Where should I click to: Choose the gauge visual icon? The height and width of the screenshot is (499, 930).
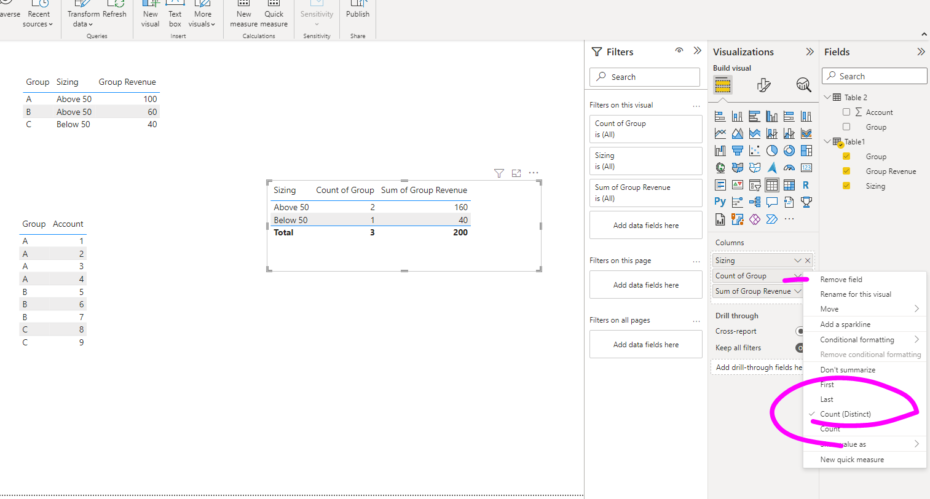[x=789, y=168]
